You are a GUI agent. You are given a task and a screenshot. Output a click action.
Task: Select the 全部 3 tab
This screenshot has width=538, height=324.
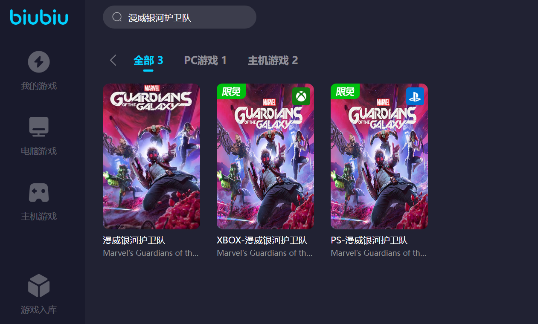coord(148,60)
